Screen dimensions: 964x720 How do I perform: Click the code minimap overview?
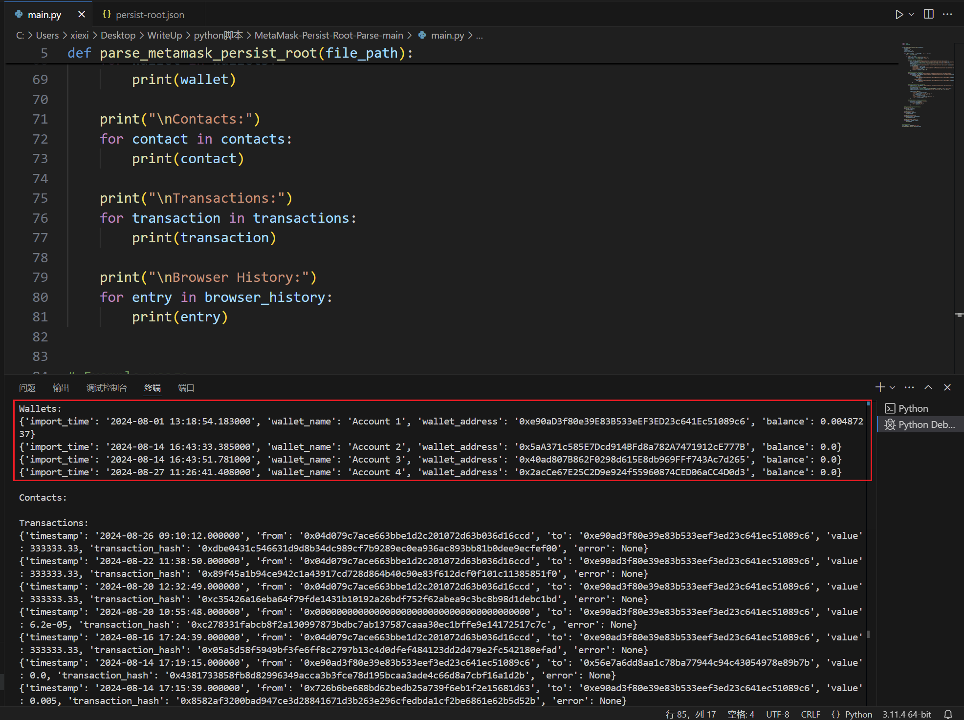pos(927,85)
